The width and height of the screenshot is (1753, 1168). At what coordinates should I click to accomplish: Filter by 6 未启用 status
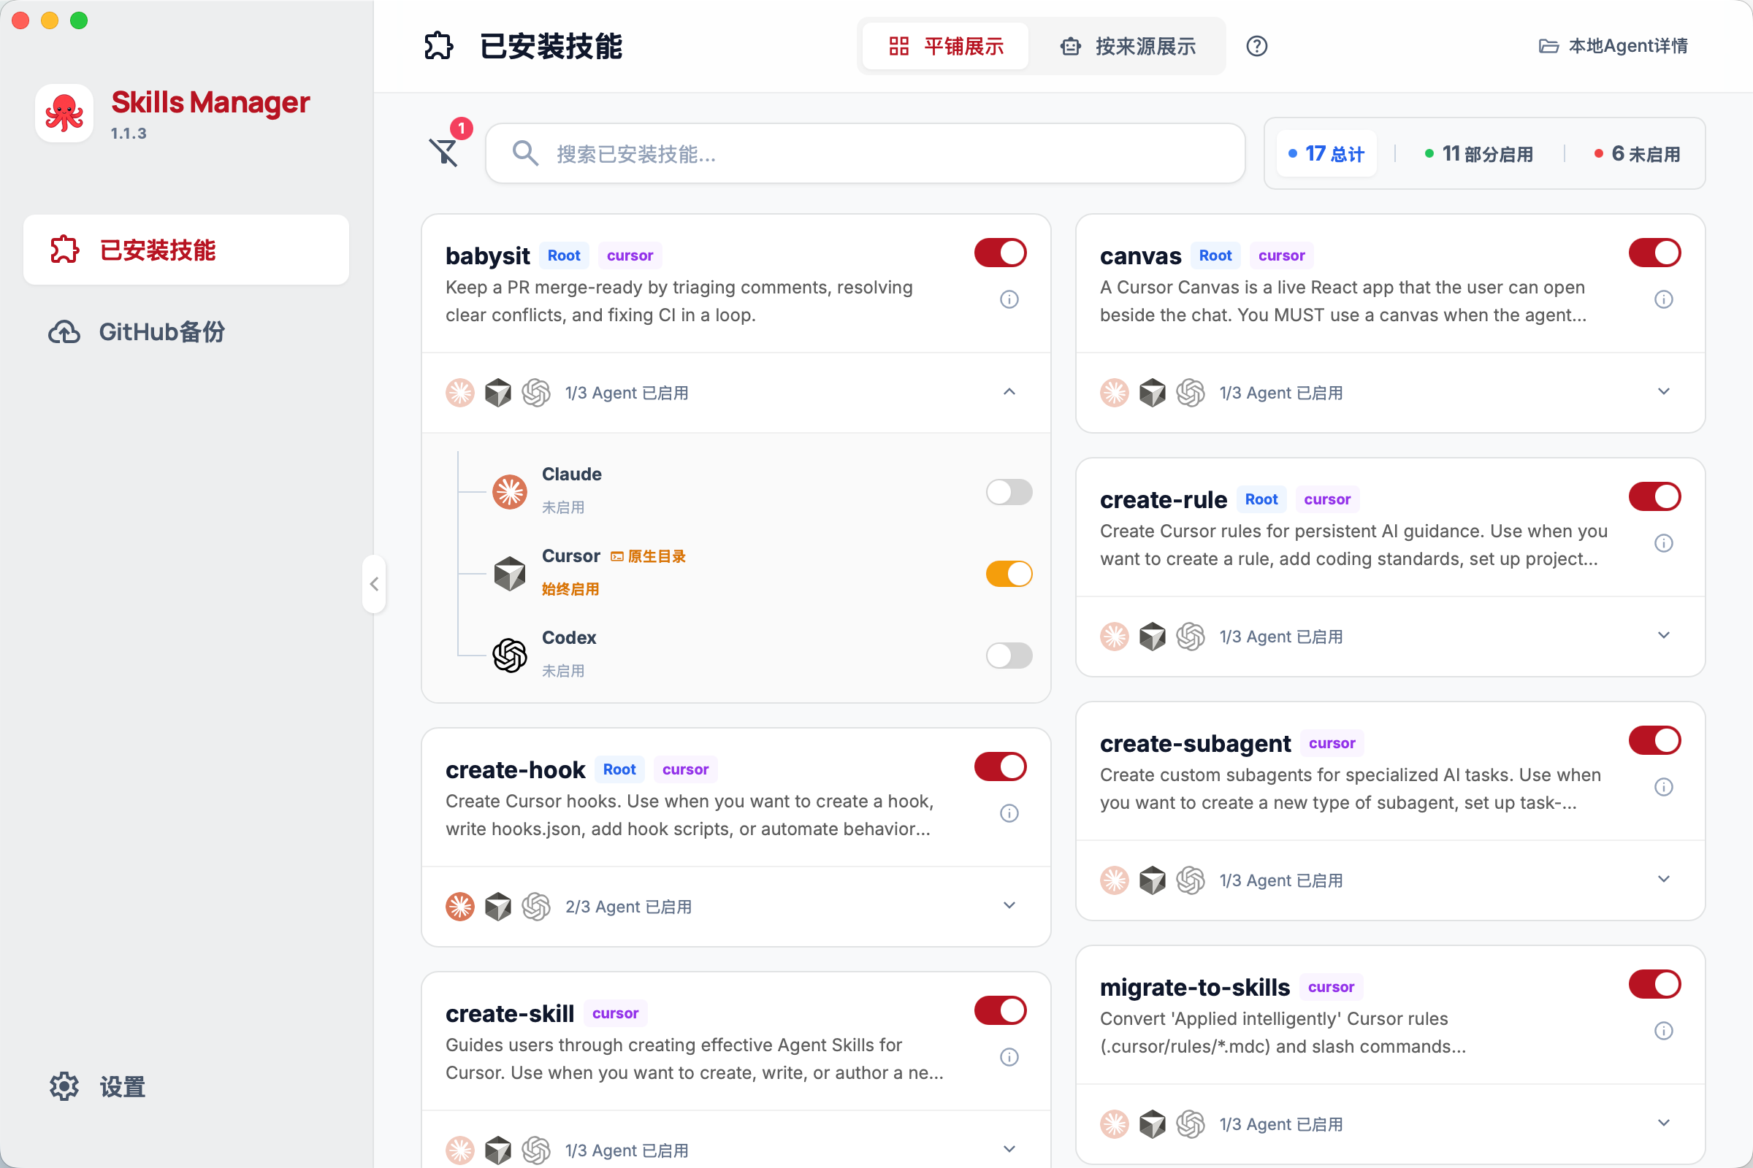point(1637,154)
